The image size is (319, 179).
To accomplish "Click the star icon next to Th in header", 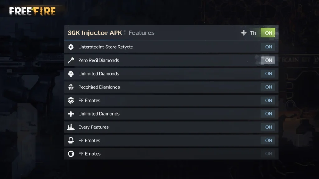I will click(244, 33).
